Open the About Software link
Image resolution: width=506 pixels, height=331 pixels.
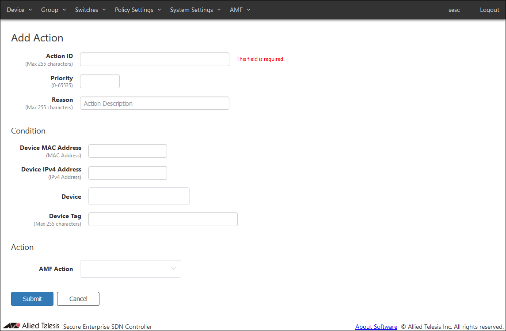(376, 327)
